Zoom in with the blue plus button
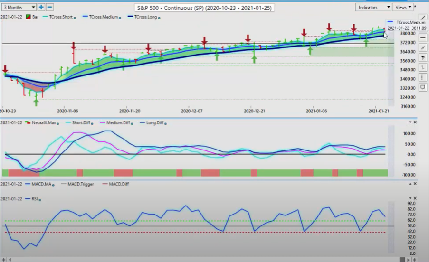429x262 pixels. click(x=41, y=7)
